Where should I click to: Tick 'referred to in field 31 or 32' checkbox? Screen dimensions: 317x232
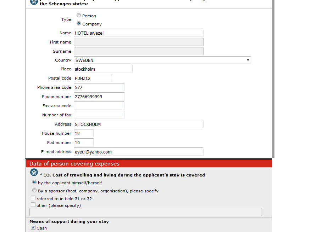tap(33, 198)
